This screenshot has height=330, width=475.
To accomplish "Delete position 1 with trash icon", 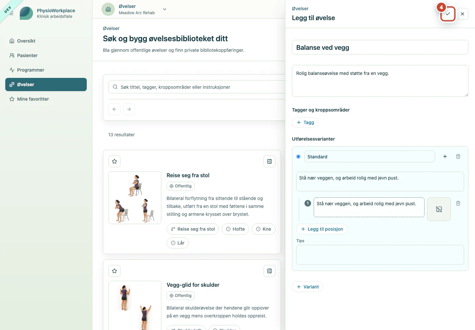I will [x=458, y=203].
